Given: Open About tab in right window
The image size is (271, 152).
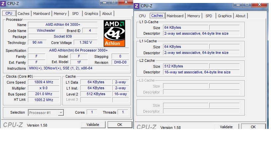Looking at the screenshot, I should point(240,16).
